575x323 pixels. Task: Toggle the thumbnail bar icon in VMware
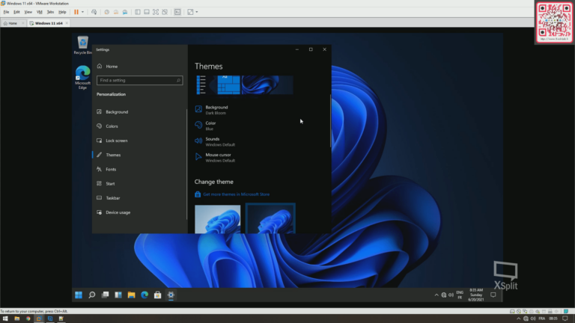(x=147, y=12)
